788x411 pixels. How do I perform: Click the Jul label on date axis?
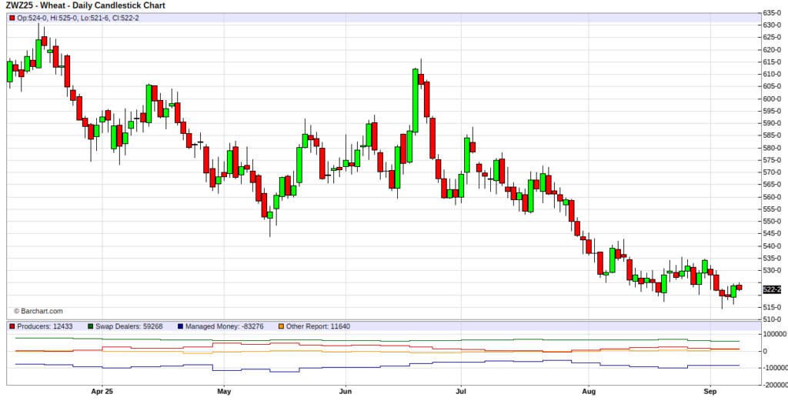click(x=460, y=391)
